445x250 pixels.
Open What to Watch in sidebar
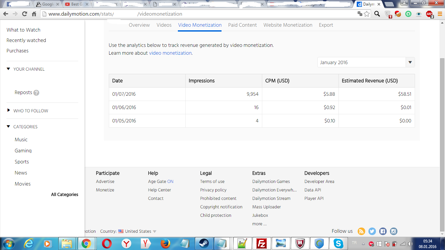click(23, 30)
